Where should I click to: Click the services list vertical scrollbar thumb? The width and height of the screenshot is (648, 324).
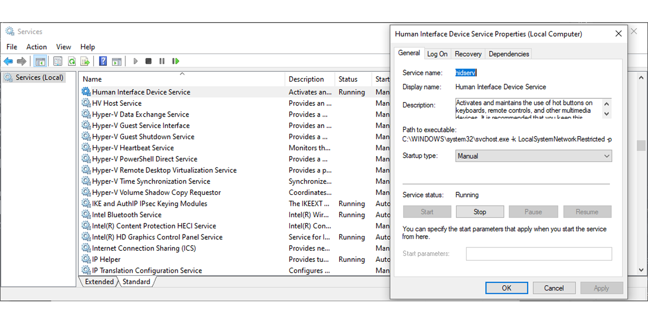tap(641, 145)
